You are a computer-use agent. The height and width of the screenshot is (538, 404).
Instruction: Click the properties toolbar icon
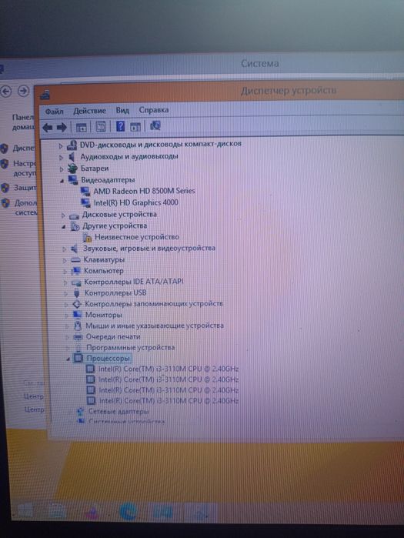pyautogui.click(x=101, y=127)
